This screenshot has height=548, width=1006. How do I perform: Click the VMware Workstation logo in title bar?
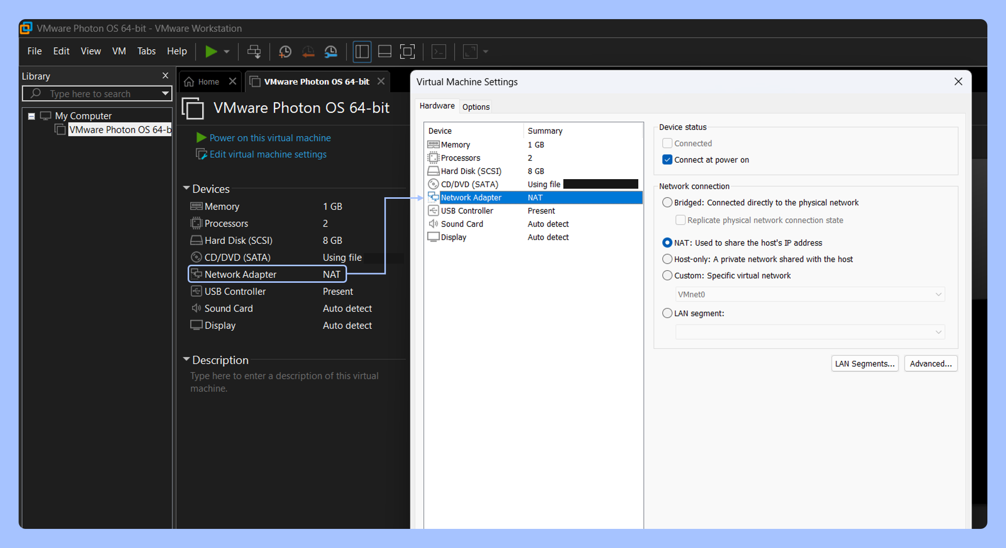pyautogui.click(x=26, y=28)
